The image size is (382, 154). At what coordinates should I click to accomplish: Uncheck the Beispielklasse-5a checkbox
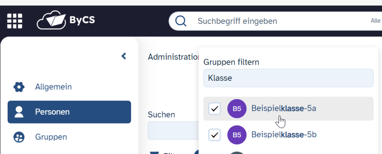[x=215, y=109]
